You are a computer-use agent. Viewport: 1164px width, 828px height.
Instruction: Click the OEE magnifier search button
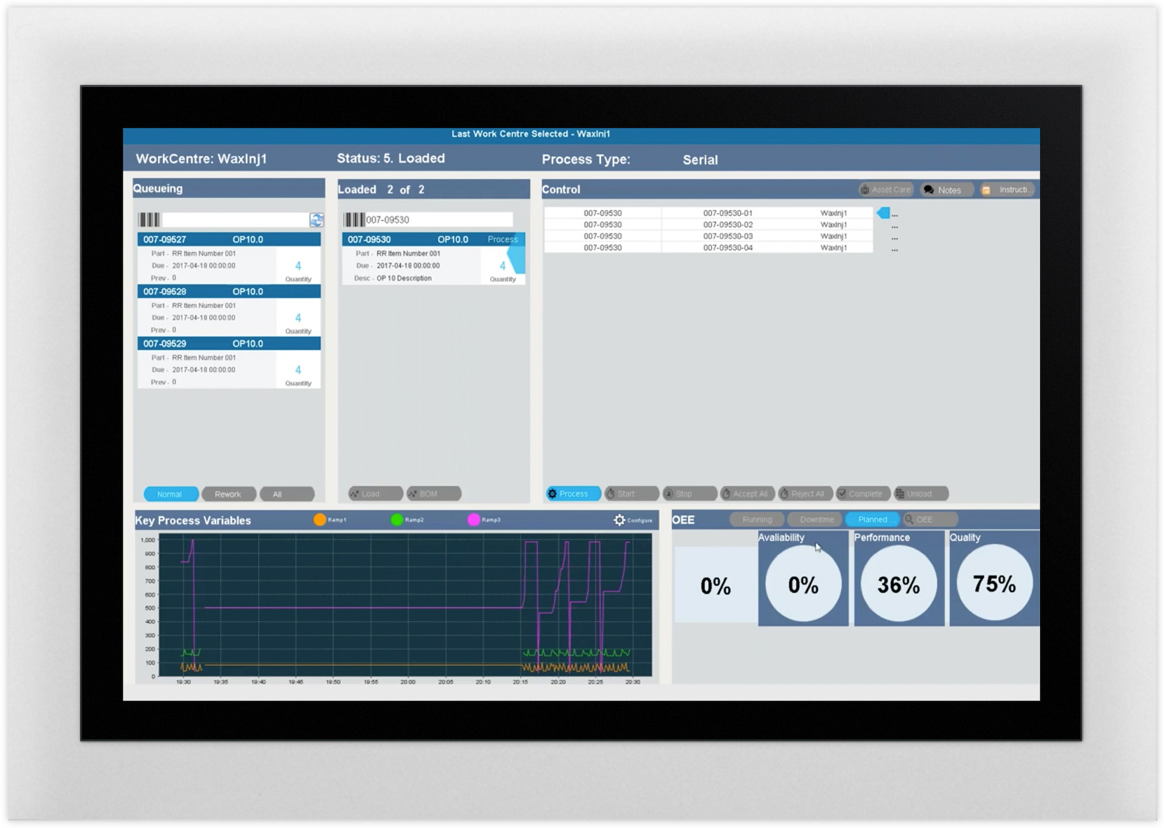click(x=930, y=519)
